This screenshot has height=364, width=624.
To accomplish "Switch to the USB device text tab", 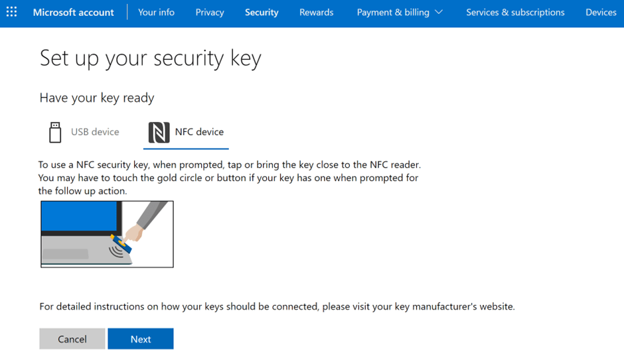I will click(95, 132).
